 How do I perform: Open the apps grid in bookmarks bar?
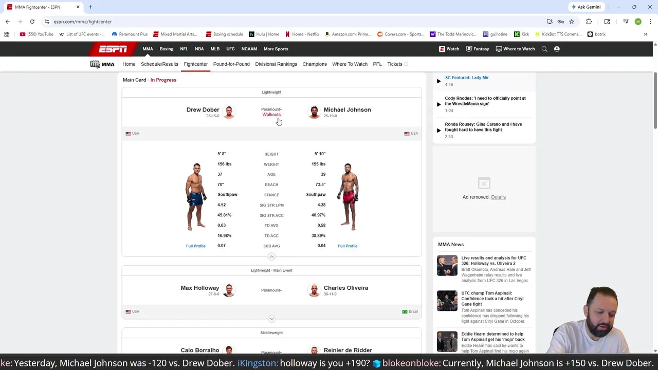(x=7, y=34)
